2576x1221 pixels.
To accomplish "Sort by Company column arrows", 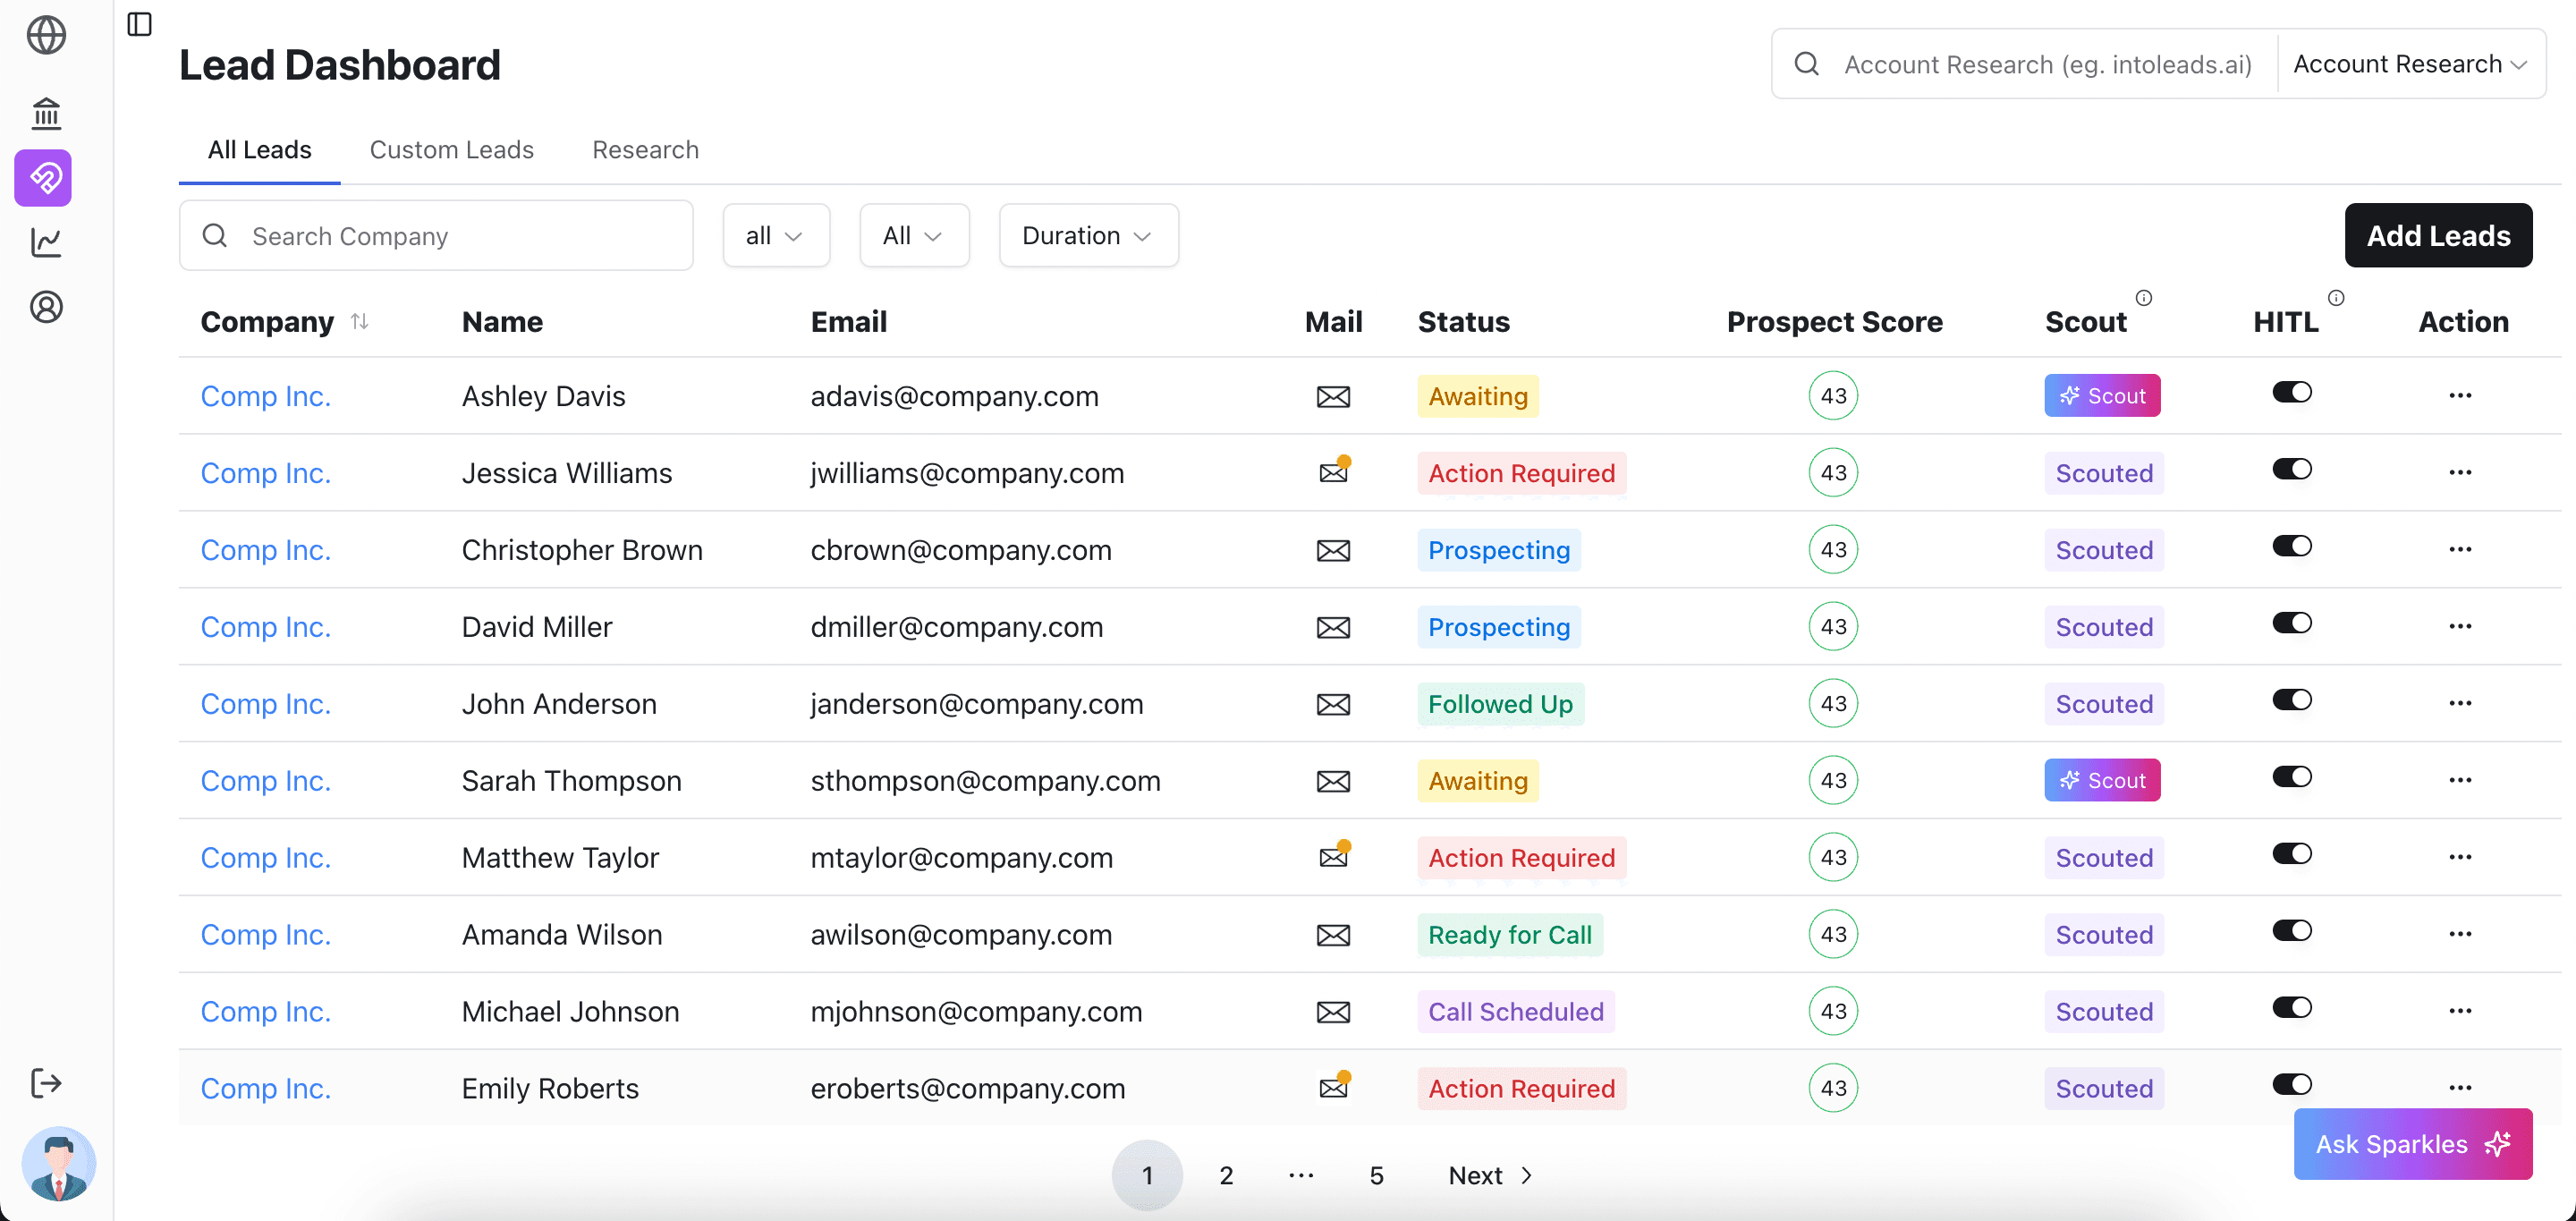I will click(360, 321).
